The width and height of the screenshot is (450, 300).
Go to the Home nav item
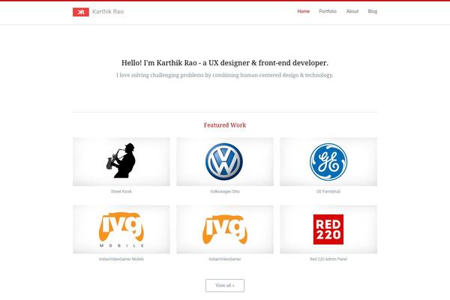pos(303,11)
